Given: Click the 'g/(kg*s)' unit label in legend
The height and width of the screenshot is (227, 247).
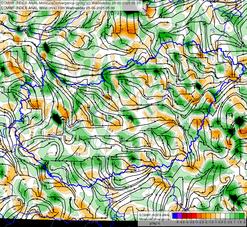Looking at the screenshot, I should click(x=155, y=223).
